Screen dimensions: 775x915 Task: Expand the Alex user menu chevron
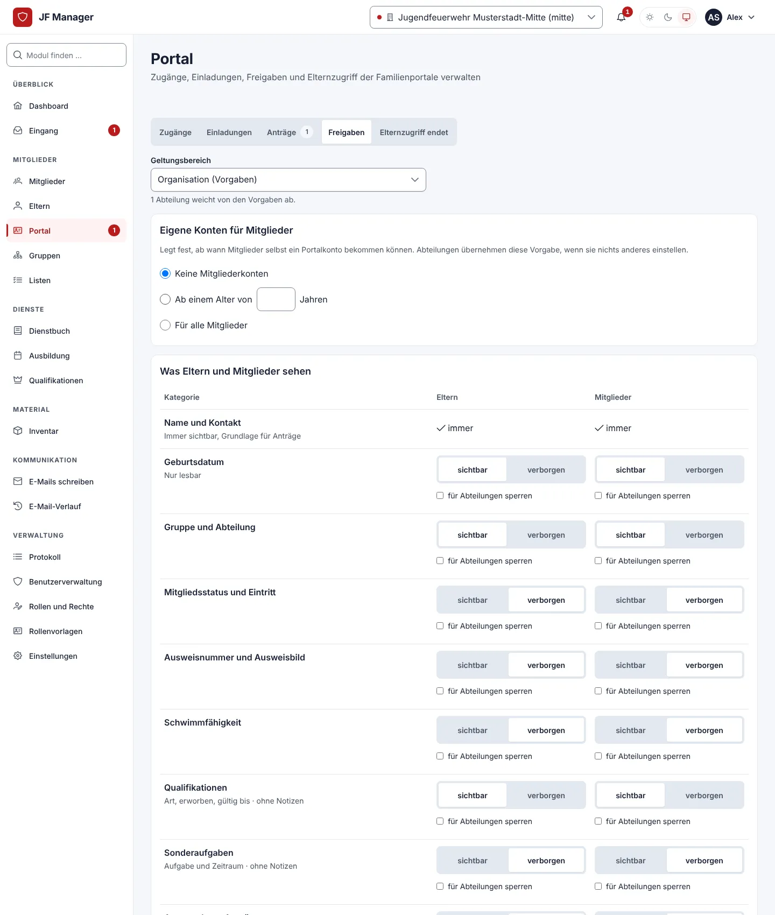752,17
